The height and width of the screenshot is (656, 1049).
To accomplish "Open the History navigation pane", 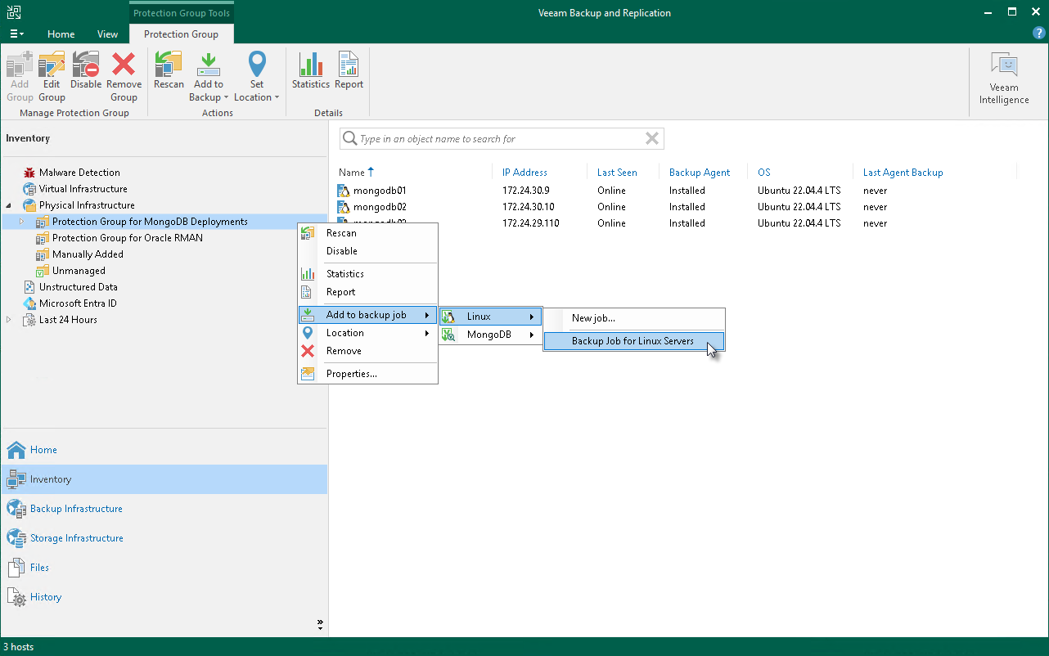I will [x=46, y=597].
